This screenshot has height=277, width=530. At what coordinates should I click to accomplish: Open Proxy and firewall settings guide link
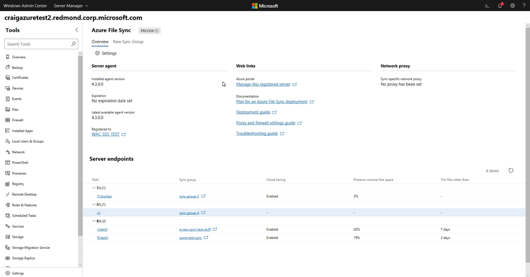266,123
